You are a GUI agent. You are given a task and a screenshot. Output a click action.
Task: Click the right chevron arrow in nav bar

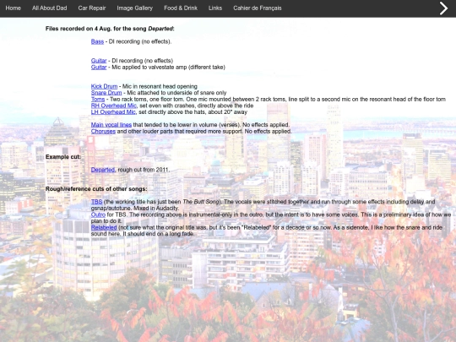click(443, 8)
